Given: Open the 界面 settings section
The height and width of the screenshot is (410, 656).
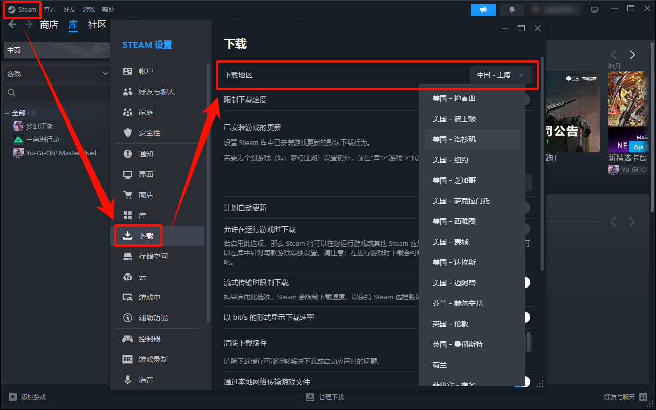Looking at the screenshot, I should [157, 174].
